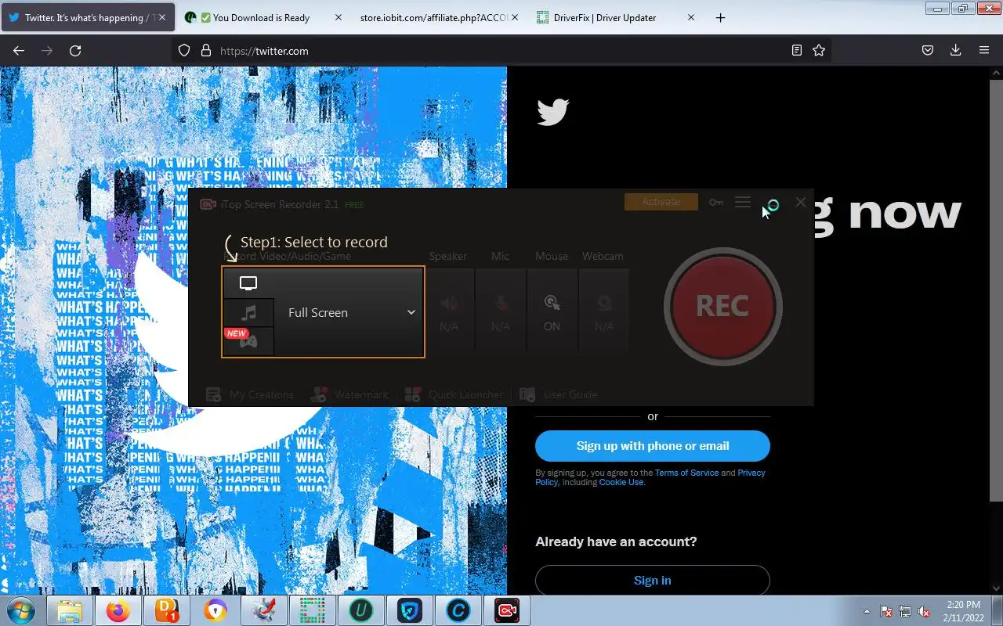Open the recorder hamburger menu
Viewport: 1003px width, 626px height.
click(743, 203)
